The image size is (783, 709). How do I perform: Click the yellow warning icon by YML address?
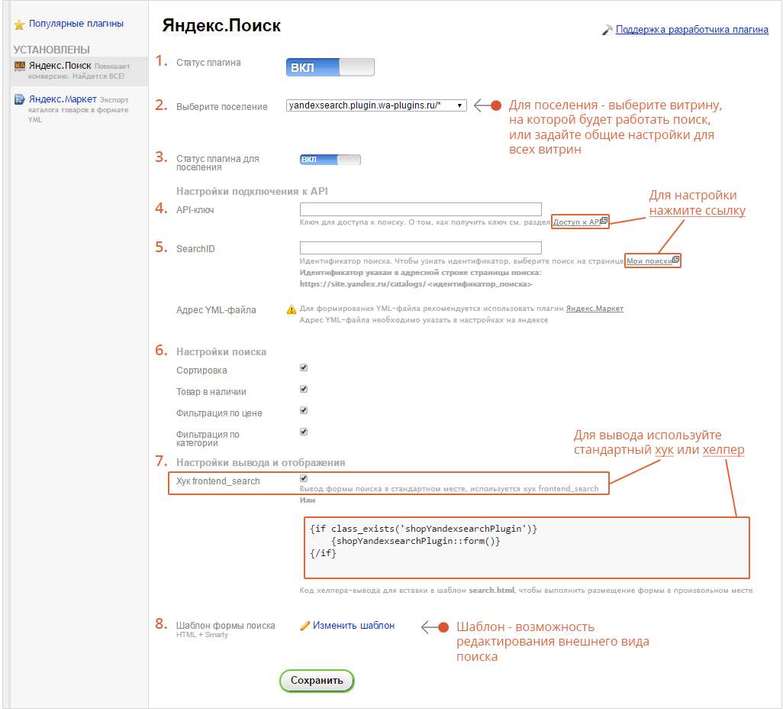(292, 309)
